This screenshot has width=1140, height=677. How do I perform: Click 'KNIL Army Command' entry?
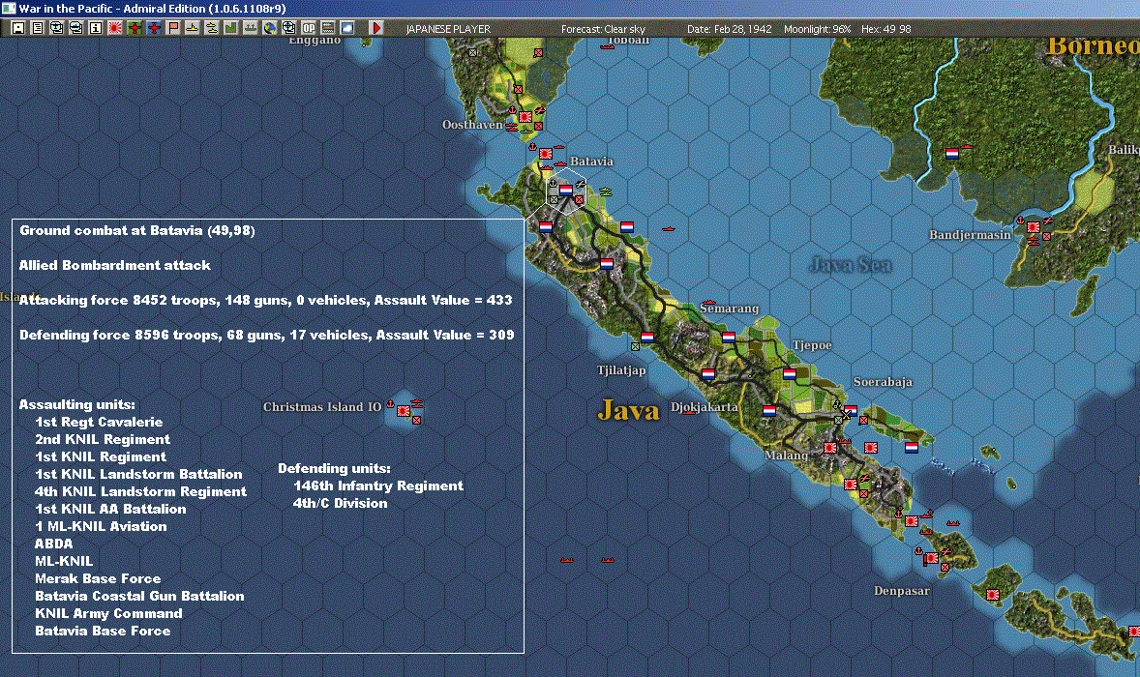[x=109, y=614]
